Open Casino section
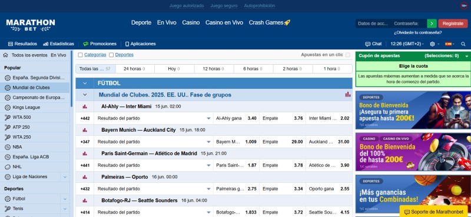The width and height of the screenshot is (471, 217). coord(191,22)
